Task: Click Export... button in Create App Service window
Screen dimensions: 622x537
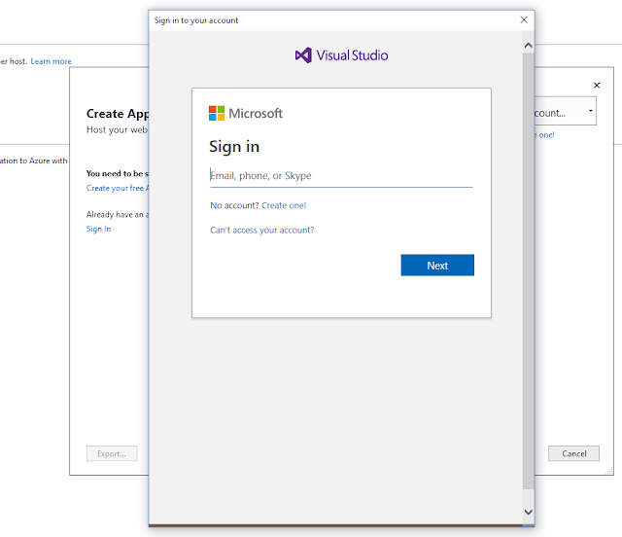Action: coord(112,453)
